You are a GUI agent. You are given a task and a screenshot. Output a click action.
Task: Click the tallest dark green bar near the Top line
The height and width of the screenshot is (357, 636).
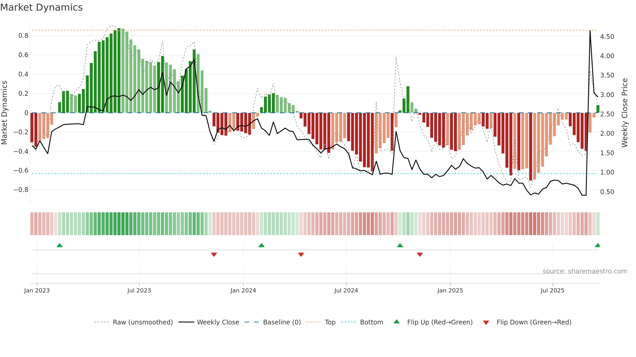click(x=119, y=70)
